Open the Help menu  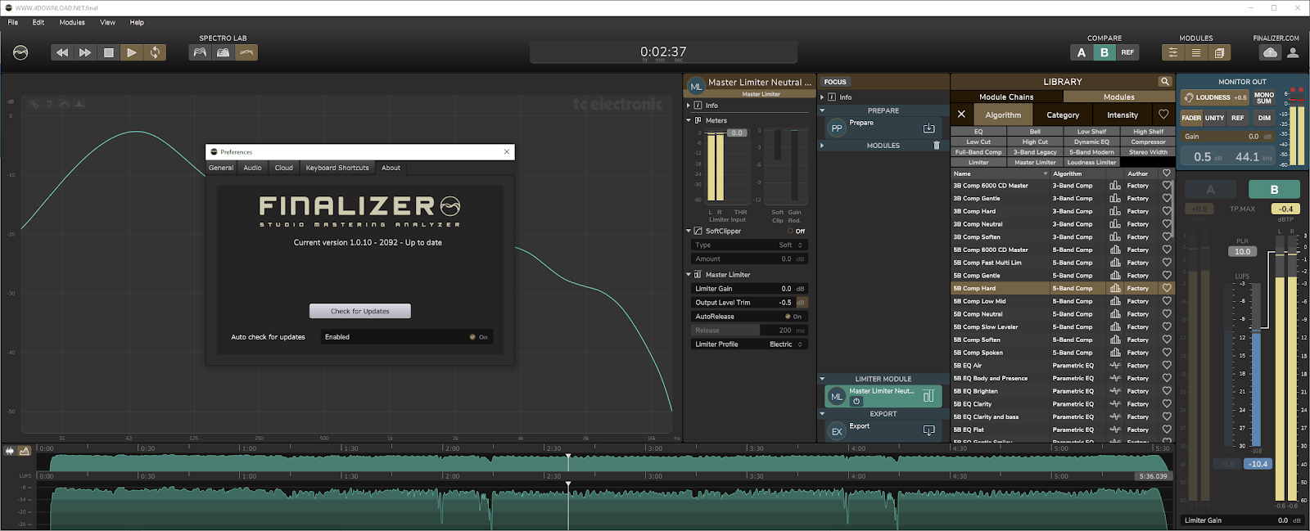tap(137, 22)
